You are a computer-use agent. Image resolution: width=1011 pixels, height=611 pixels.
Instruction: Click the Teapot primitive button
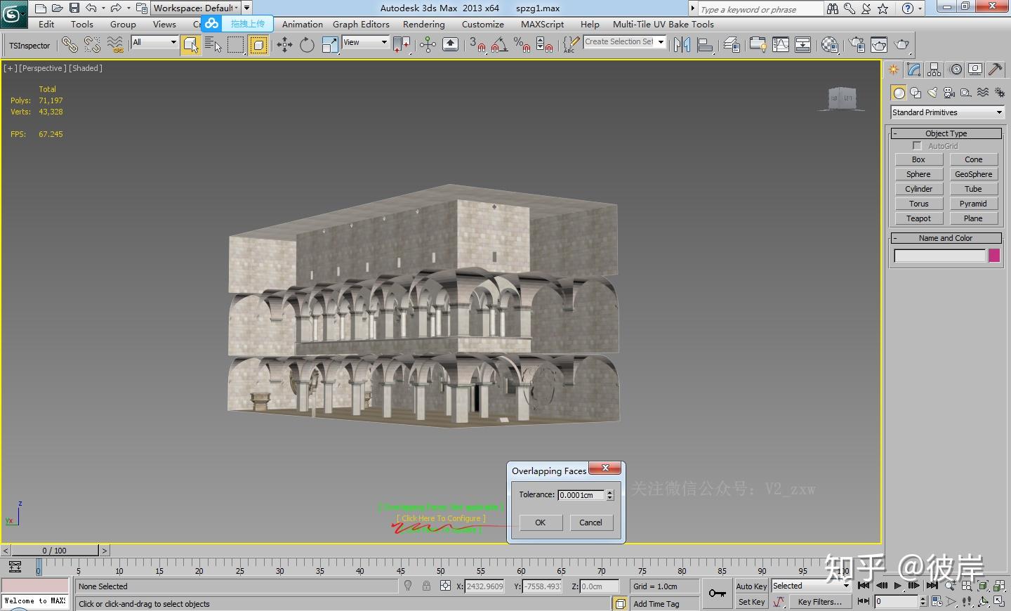click(918, 218)
